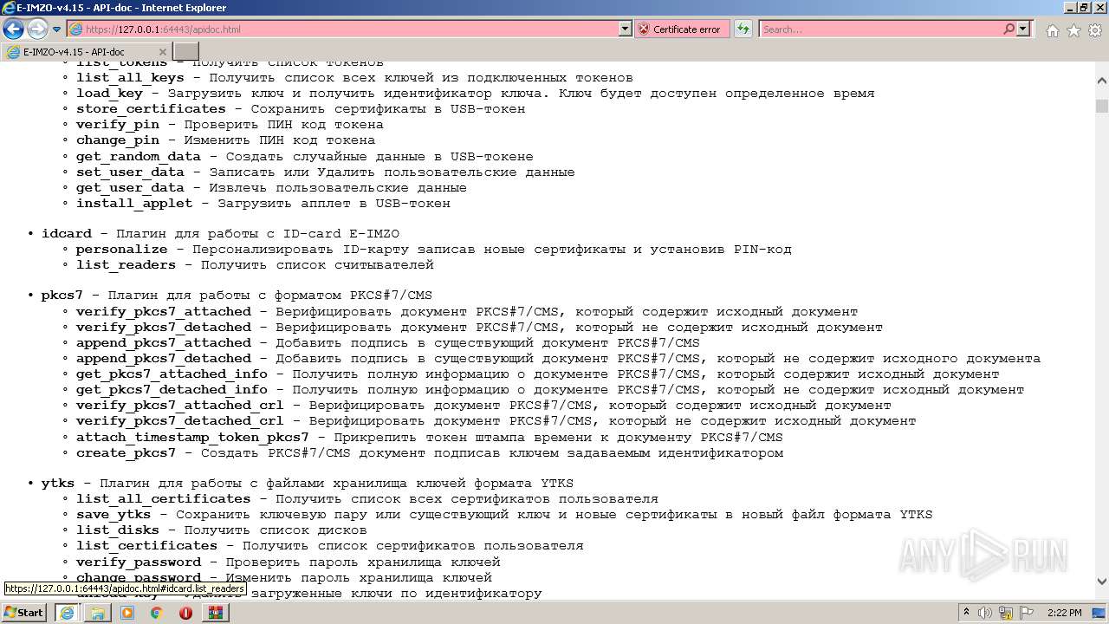1109x624 pixels.
Task: Open Favorites star icon
Action: 1073,30
